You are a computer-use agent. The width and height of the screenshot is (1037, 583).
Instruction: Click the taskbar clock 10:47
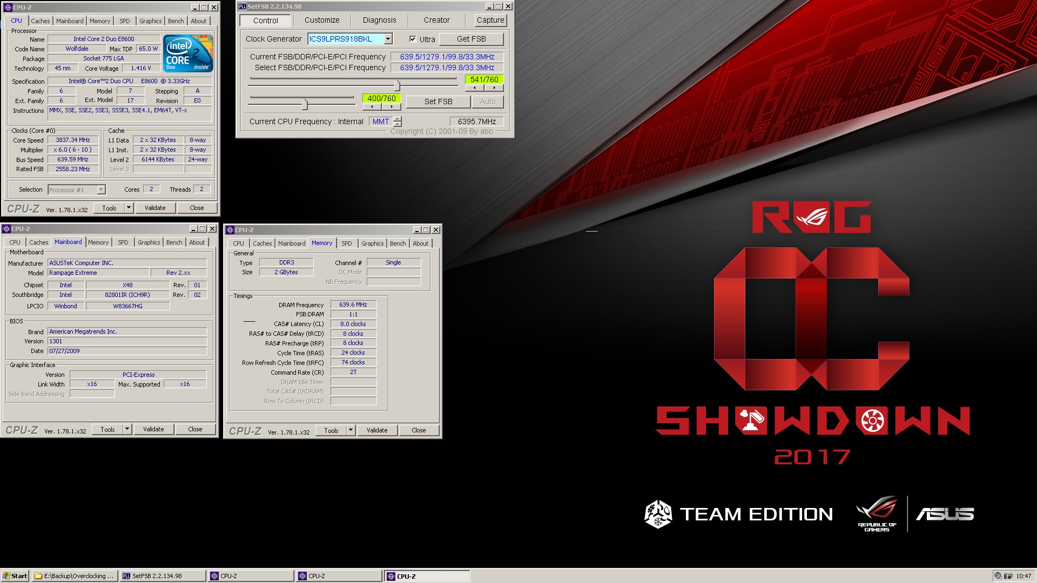(1023, 576)
